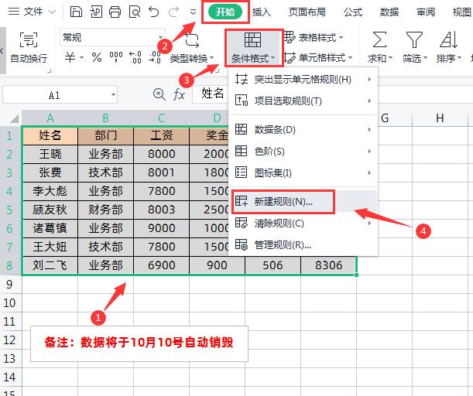
Task: Select row 1 header
Action: [x=9, y=135]
